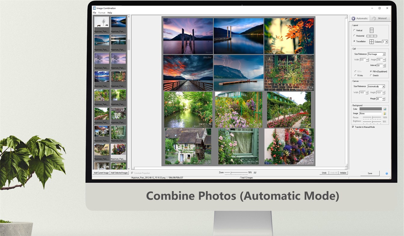Viewport: 404px width, 236px height.
Task: Click the actual-size zoom icon beside 50%
Action: click(254, 173)
